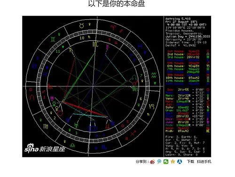Click the 扫进手机 scan-to-phone link
The height and width of the screenshot is (177, 235).
[x=204, y=162]
